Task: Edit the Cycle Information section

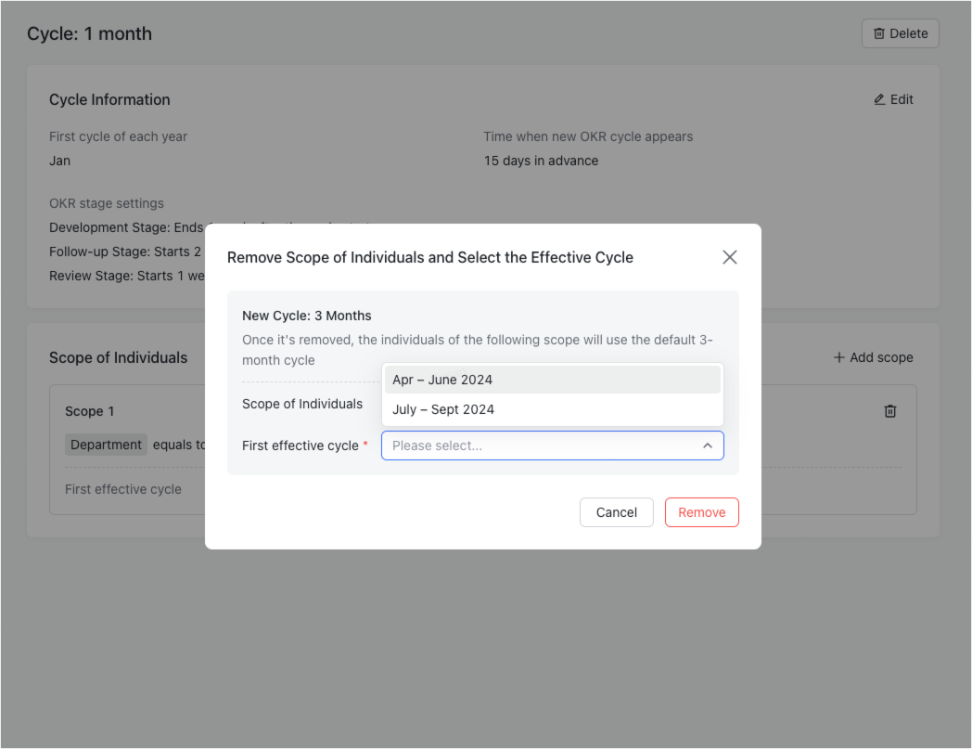Action: click(893, 99)
